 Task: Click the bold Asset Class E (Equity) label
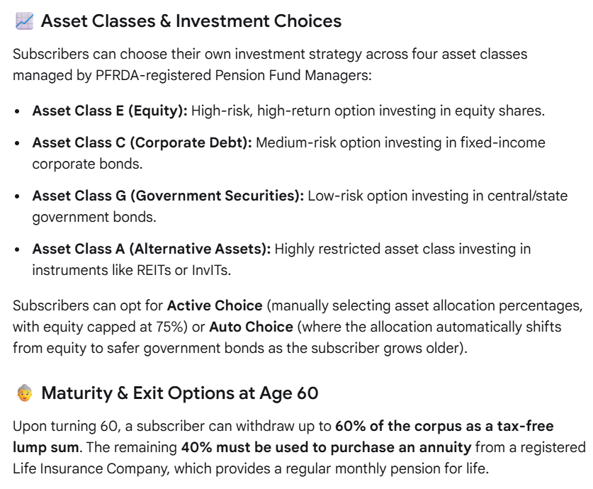110,111
